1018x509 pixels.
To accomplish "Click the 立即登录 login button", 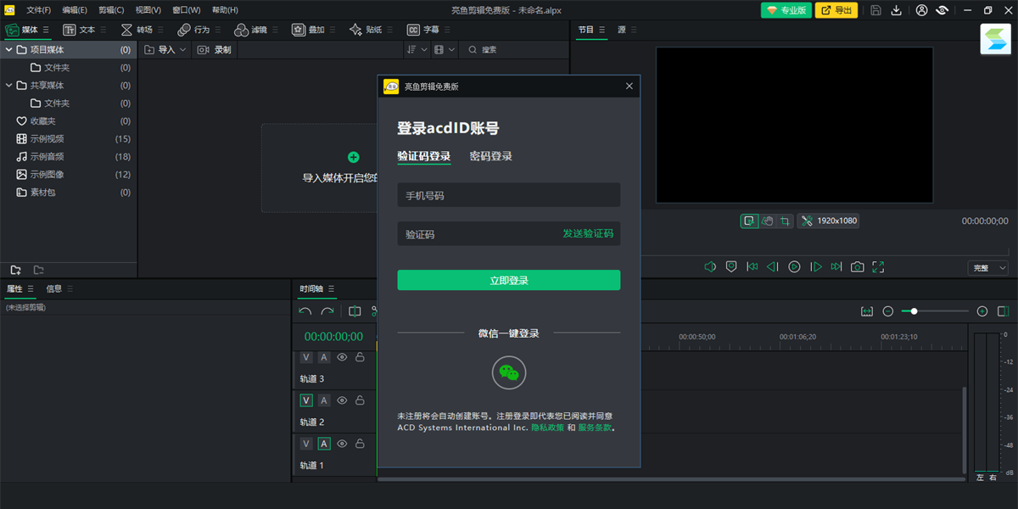I will [509, 280].
